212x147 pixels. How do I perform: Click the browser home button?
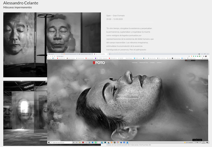[x=55, y=56]
